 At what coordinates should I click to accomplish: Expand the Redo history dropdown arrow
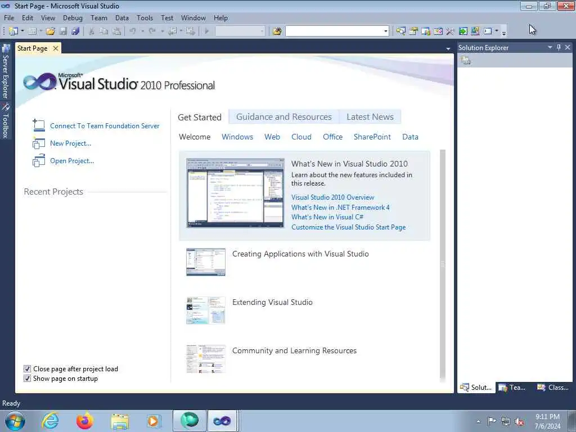coord(162,31)
